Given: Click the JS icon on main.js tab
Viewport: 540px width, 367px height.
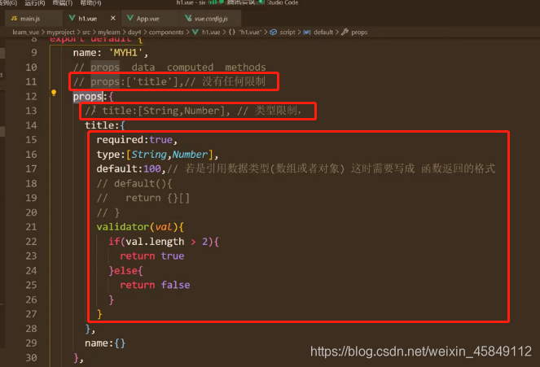Looking at the screenshot, I should (x=14, y=19).
